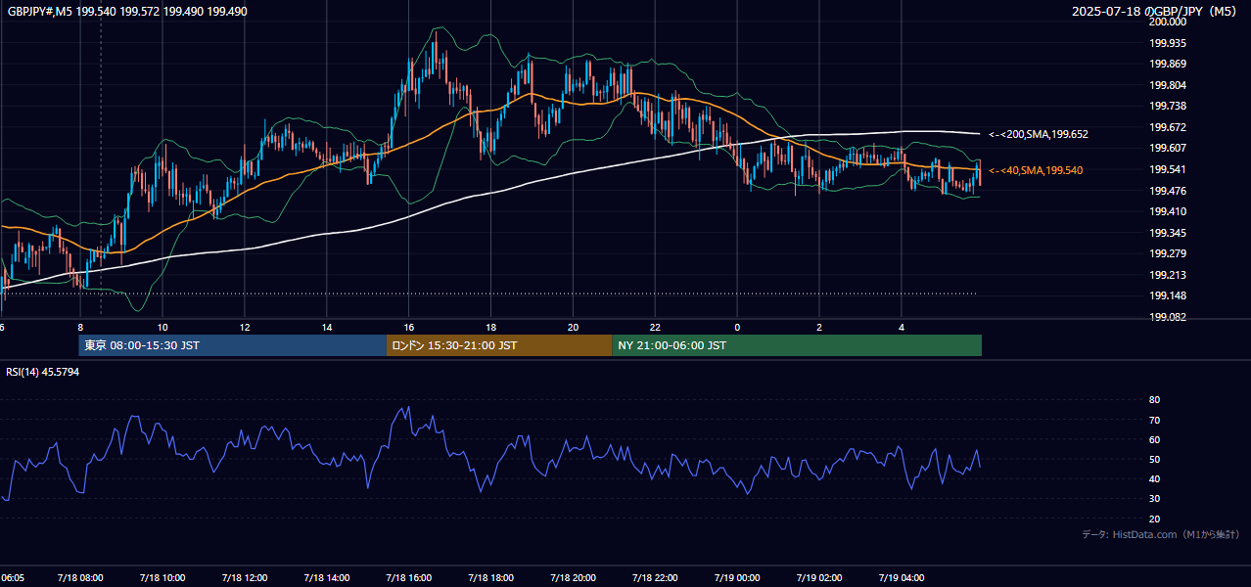Click the 7/18 22:00 date axis label
Screen dimensions: 1251x587
[656, 577]
